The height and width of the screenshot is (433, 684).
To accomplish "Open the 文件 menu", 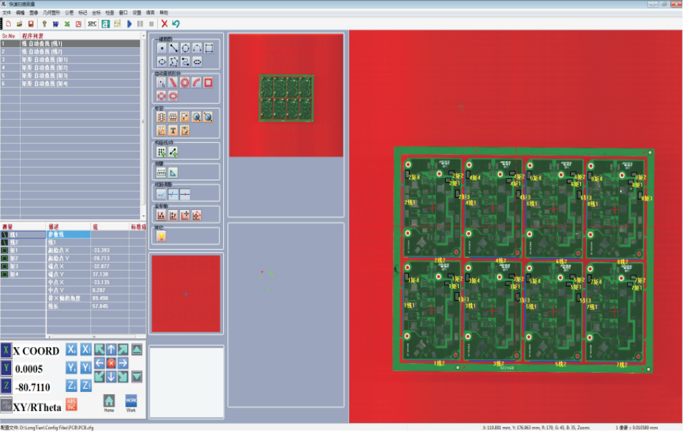I will (x=8, y=12).
